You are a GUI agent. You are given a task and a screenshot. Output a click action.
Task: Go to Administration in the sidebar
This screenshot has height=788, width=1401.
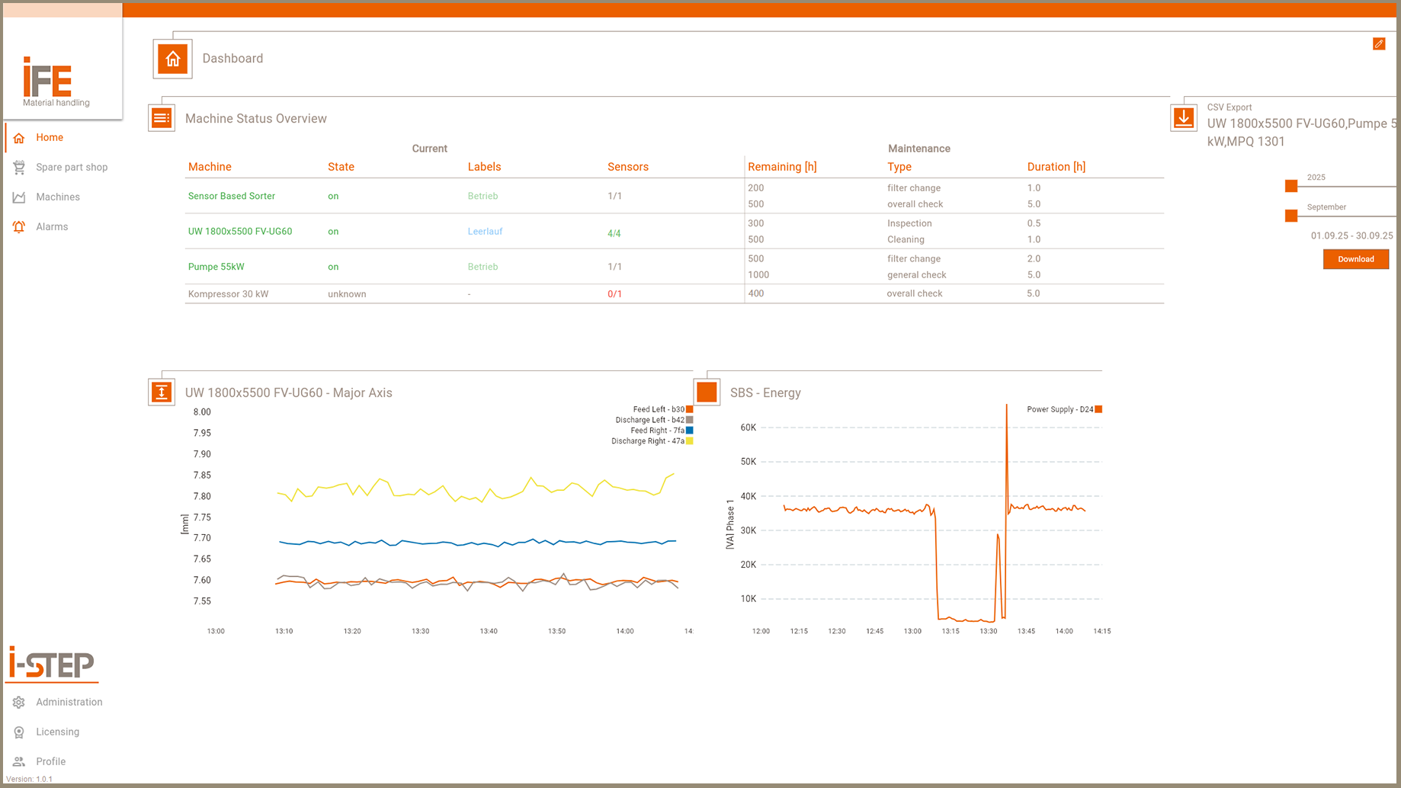coord(69,702)
